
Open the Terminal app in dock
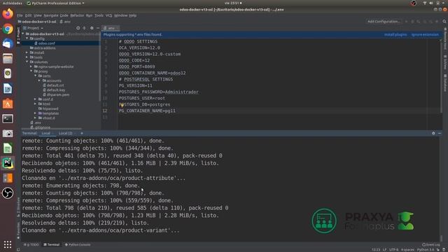click(x=8, y=118)
